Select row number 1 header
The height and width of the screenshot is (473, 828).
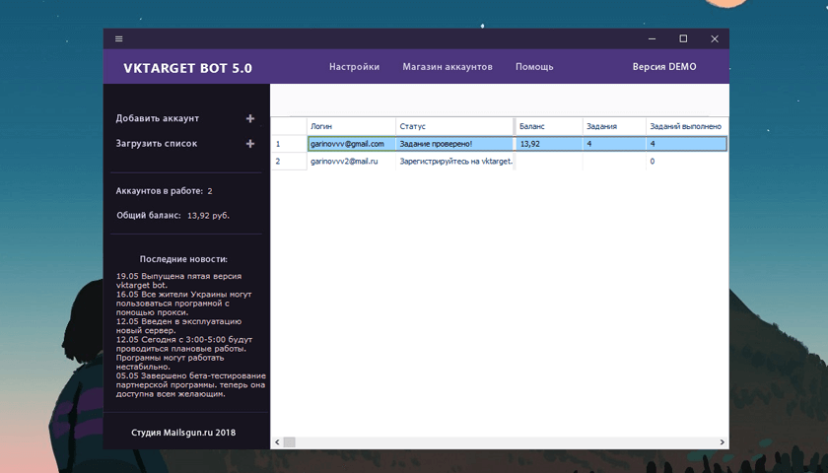tap(289, 144)
